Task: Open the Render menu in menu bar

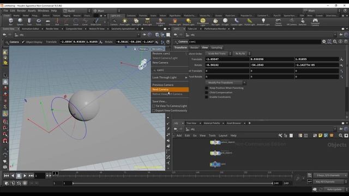Action: [x=21, y=11]
